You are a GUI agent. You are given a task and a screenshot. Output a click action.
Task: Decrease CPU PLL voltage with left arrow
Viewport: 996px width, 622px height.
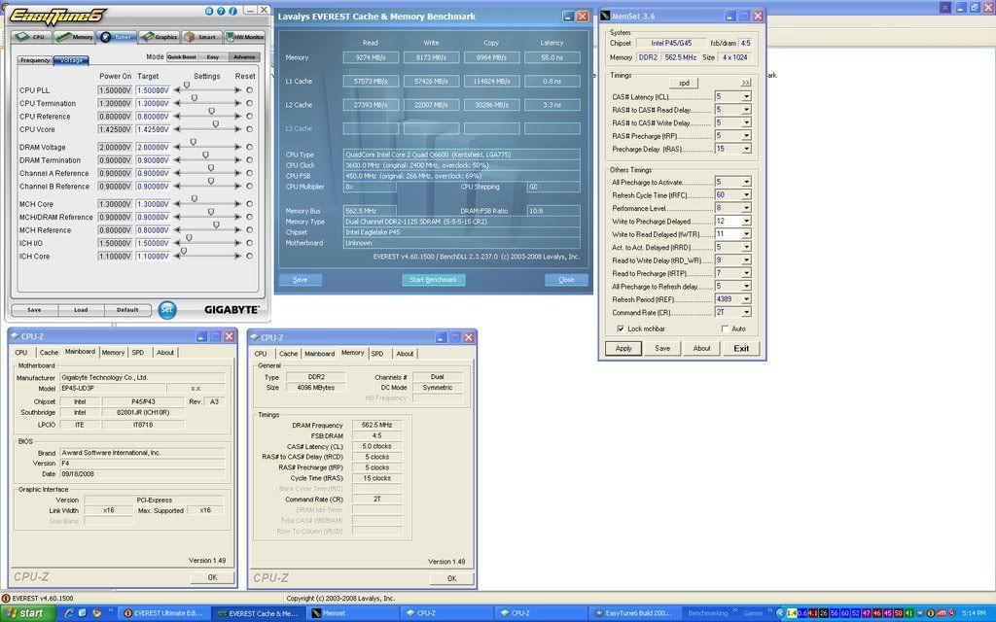177,90
